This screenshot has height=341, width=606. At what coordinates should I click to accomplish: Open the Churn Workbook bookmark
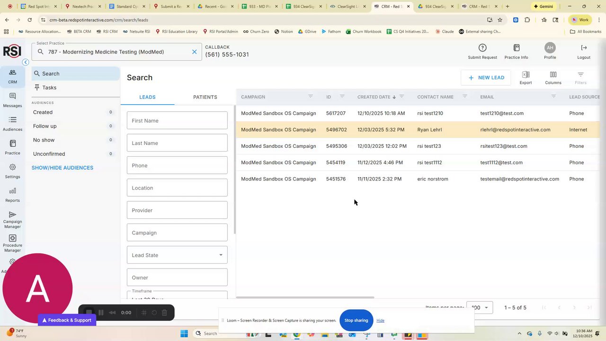[364, 32]
